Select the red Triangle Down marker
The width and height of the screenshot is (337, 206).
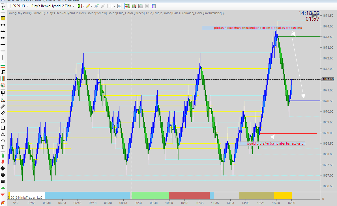[3, 195]
